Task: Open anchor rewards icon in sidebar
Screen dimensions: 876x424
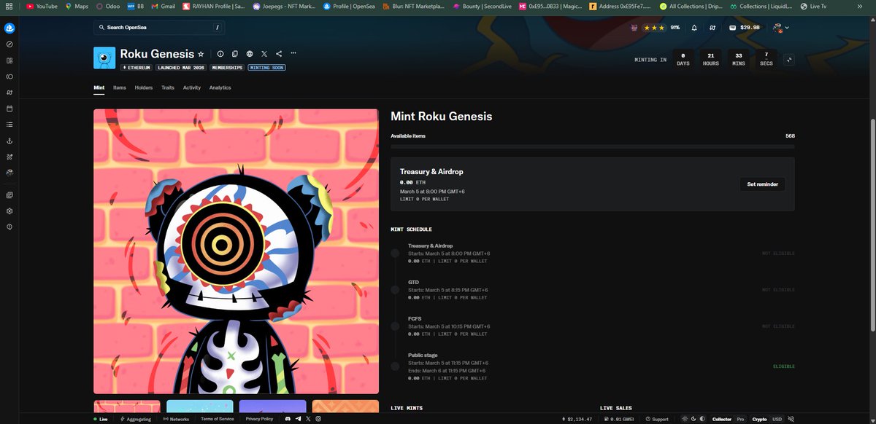Action: point(9,141)
